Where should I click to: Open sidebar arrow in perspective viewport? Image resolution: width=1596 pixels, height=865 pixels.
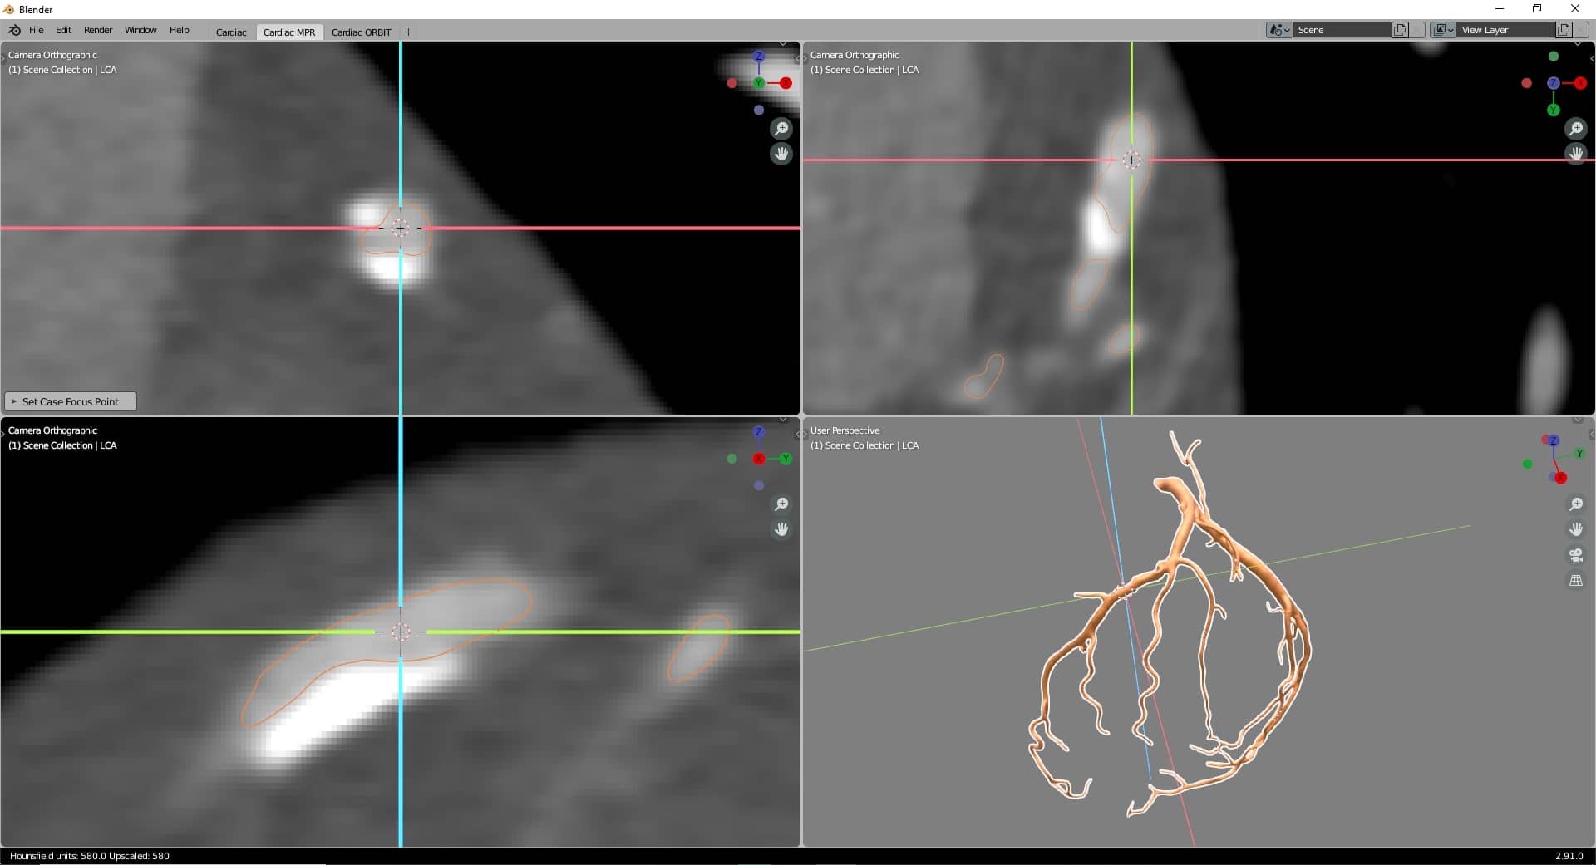click(x=1592, y=434)
